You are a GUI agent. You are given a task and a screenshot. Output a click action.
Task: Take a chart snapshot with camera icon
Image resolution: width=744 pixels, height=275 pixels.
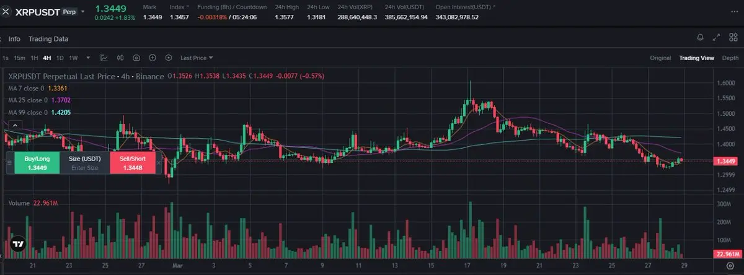point(136,58)
